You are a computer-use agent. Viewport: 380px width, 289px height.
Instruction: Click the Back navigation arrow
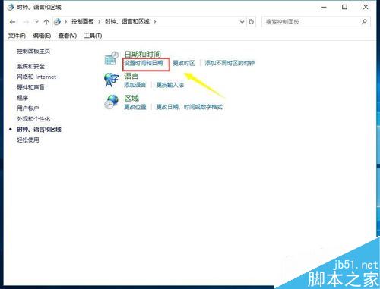tap(12, 22)
